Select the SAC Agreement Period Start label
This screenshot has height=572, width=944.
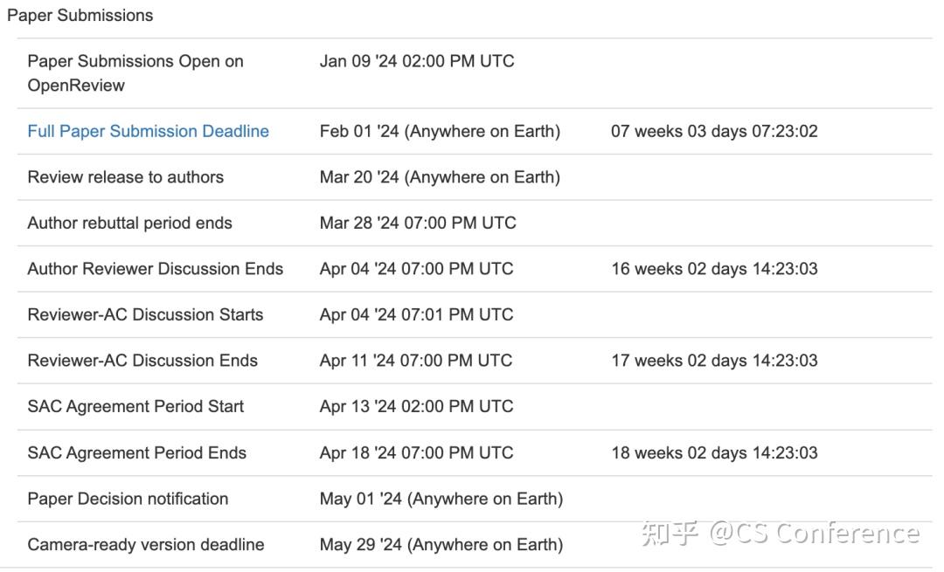pyautogui.click(x=135, y=406)
